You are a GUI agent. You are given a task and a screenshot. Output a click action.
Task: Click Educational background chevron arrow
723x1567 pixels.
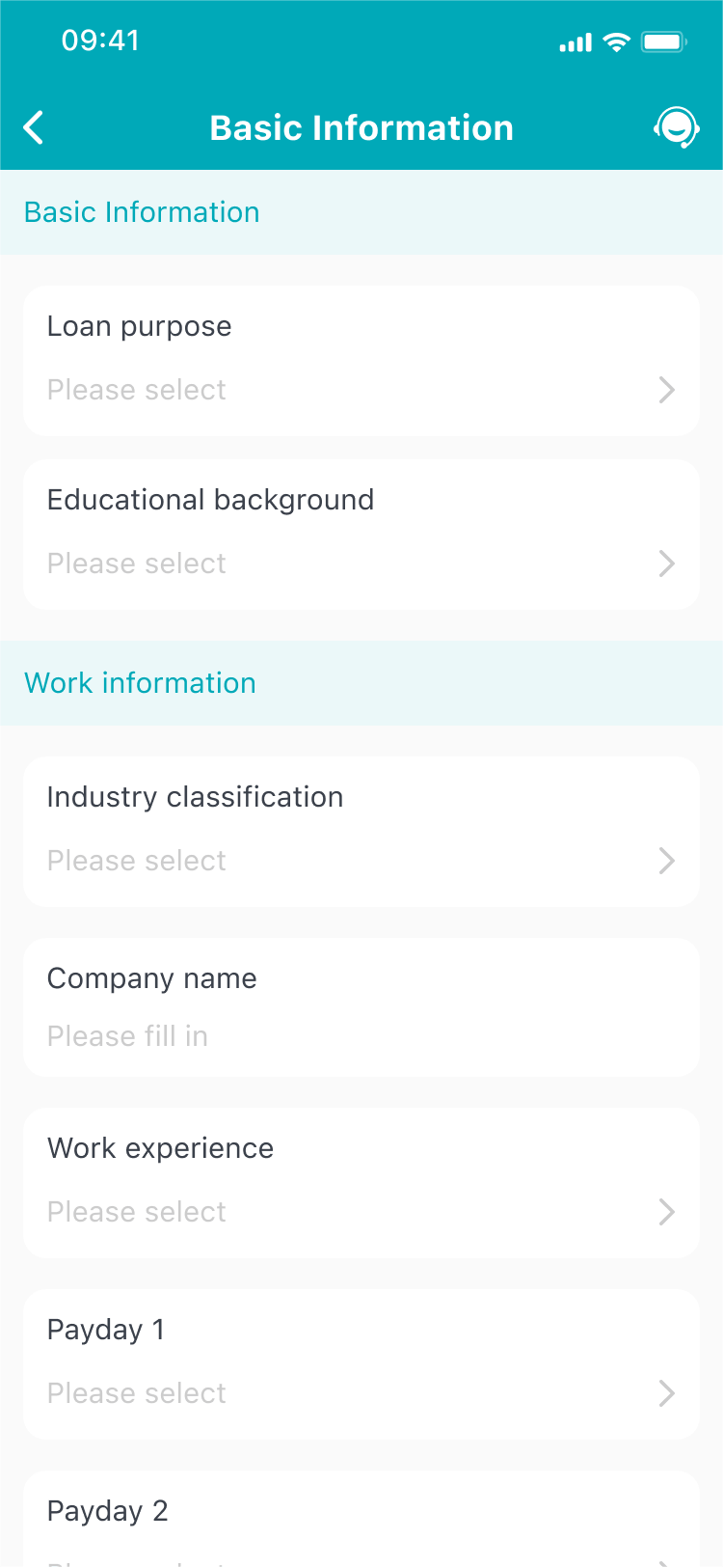coord(666,564)
